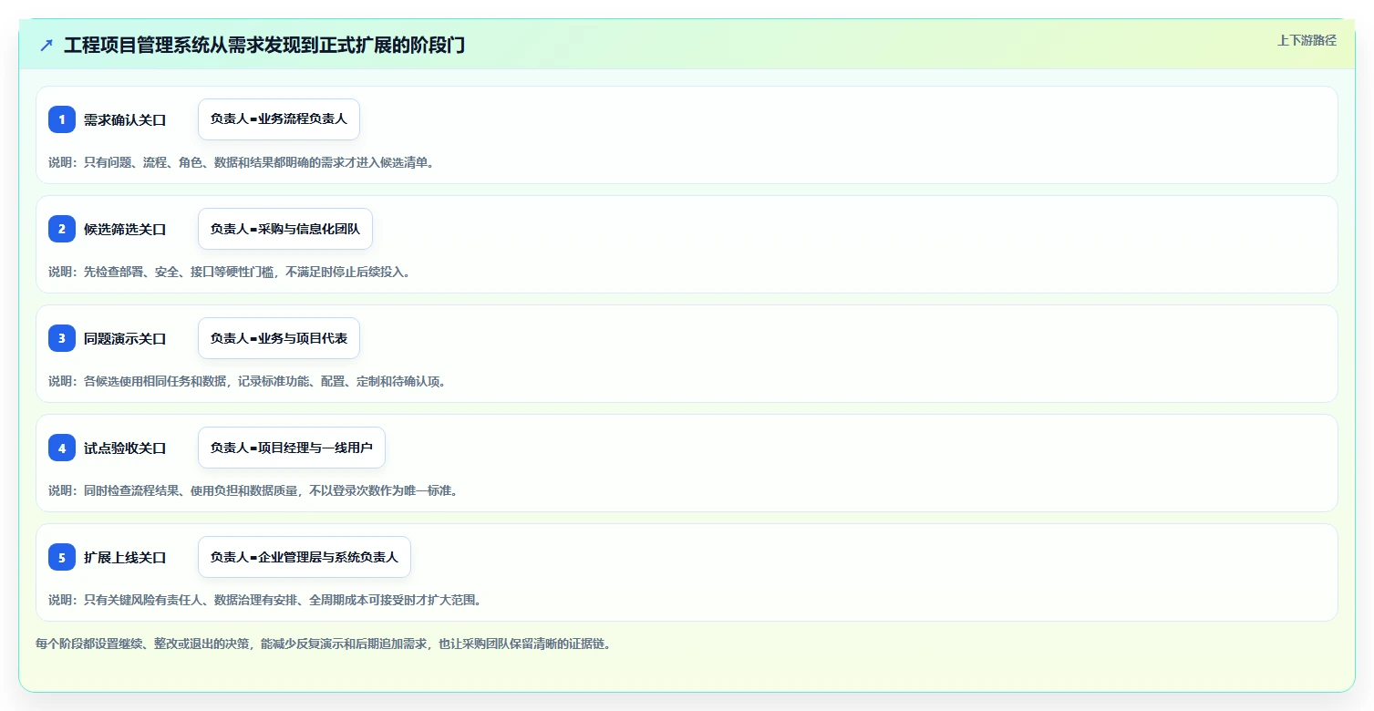This screenshot has height=711, width=1374.
Task: Click step number badge 4
Action: point(62,448)
